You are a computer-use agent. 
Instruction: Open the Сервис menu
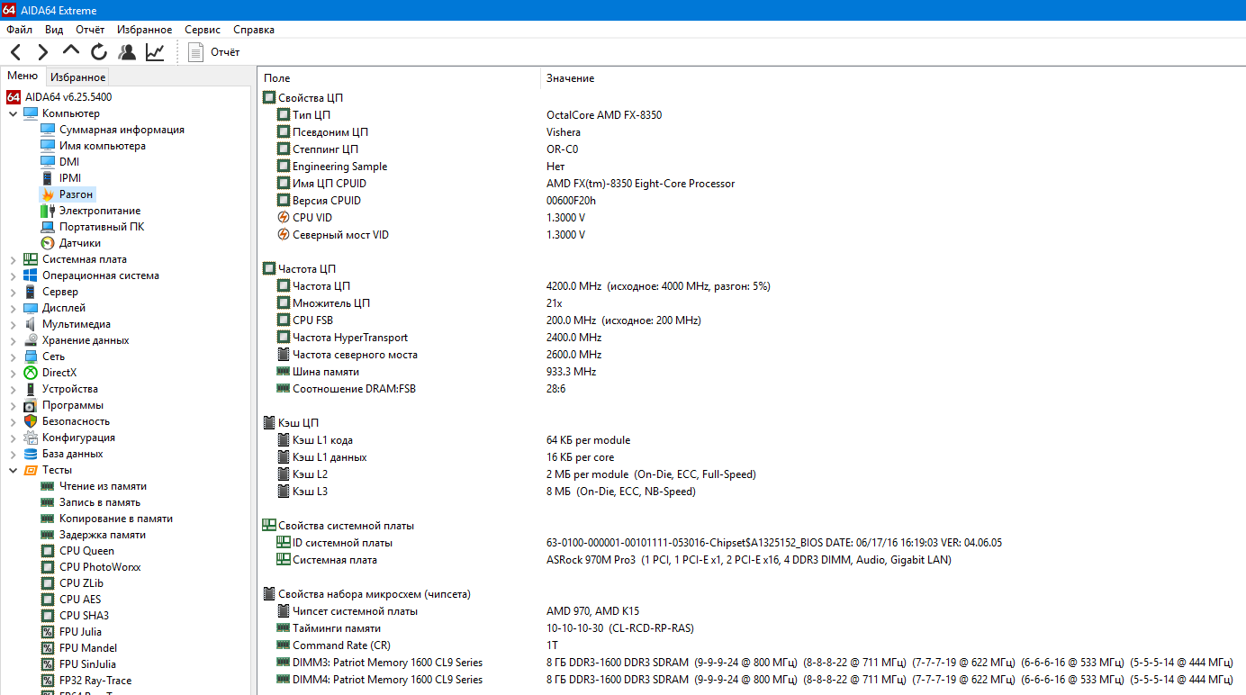203,30
